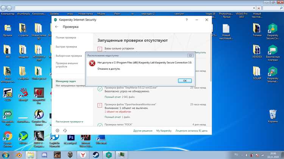Open World of Tanks taskbar icon
The image size is (284, 159).
point(70,155)
